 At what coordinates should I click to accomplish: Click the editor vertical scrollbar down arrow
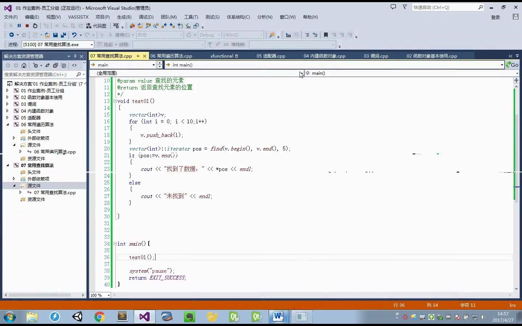[516, 289]
